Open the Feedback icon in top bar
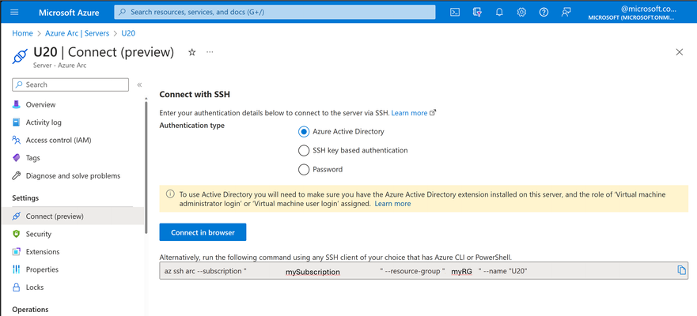The image size is (697, 316). pyautogui.click(x=566, y=12)
